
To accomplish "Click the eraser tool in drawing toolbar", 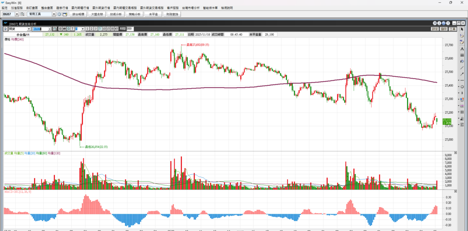I will coord(463,42).
